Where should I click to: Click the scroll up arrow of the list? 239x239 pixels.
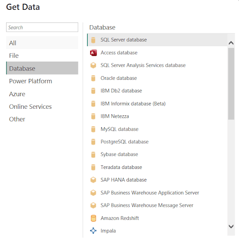[231, 43]
